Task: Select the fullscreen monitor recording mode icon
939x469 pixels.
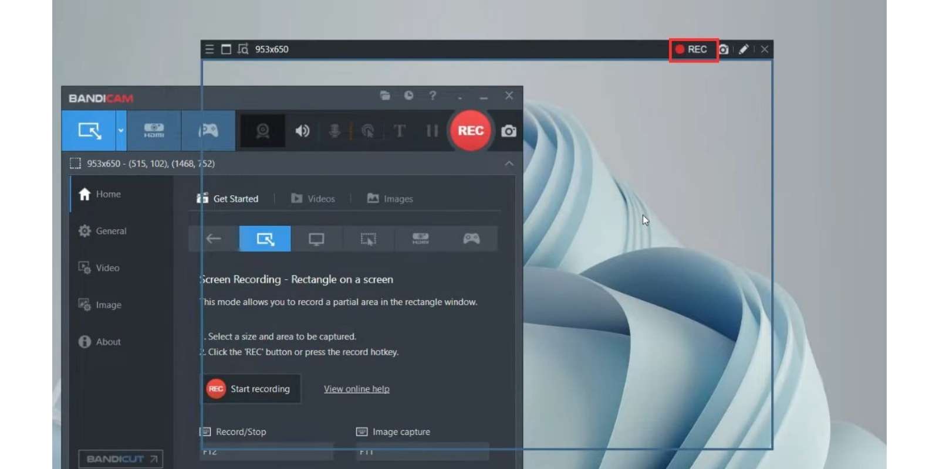Action: click(316, 239)
